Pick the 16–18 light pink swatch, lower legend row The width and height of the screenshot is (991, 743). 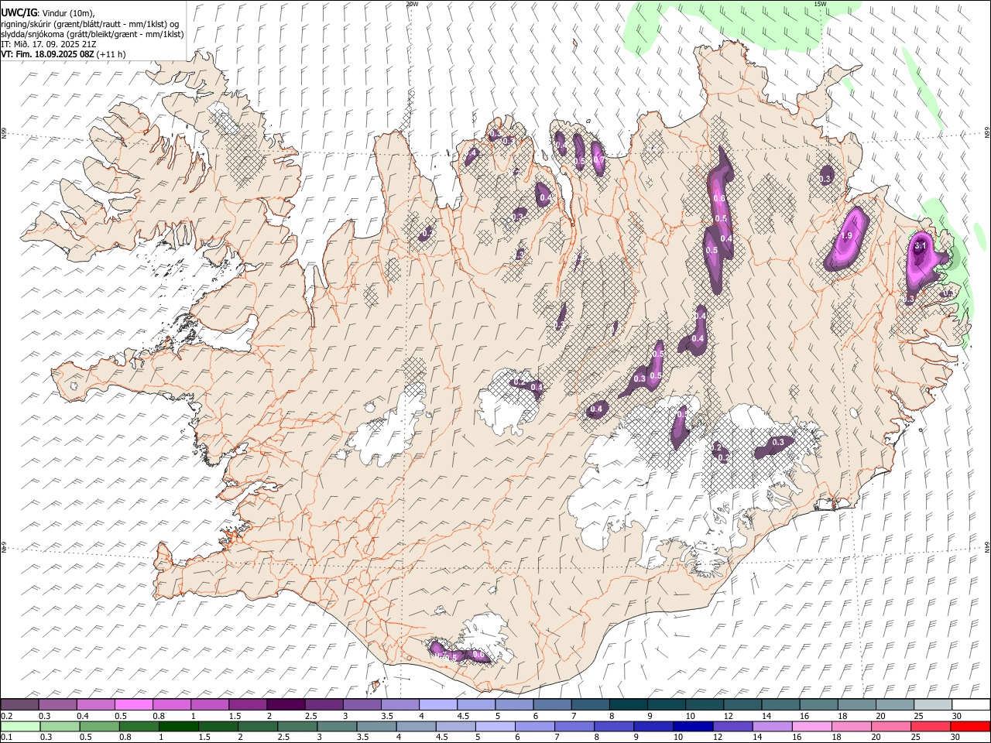[x=812, y=726]
